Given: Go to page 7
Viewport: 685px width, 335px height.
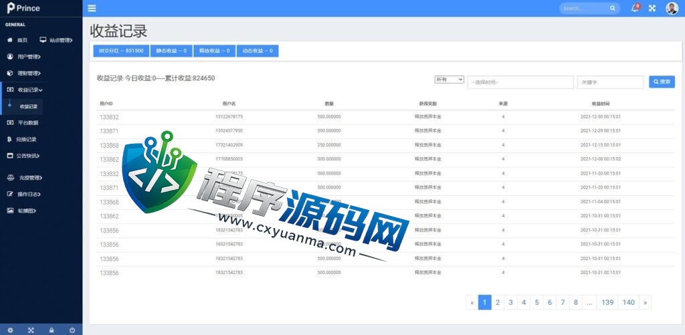Looking at the screenshot, I should 563,302.
